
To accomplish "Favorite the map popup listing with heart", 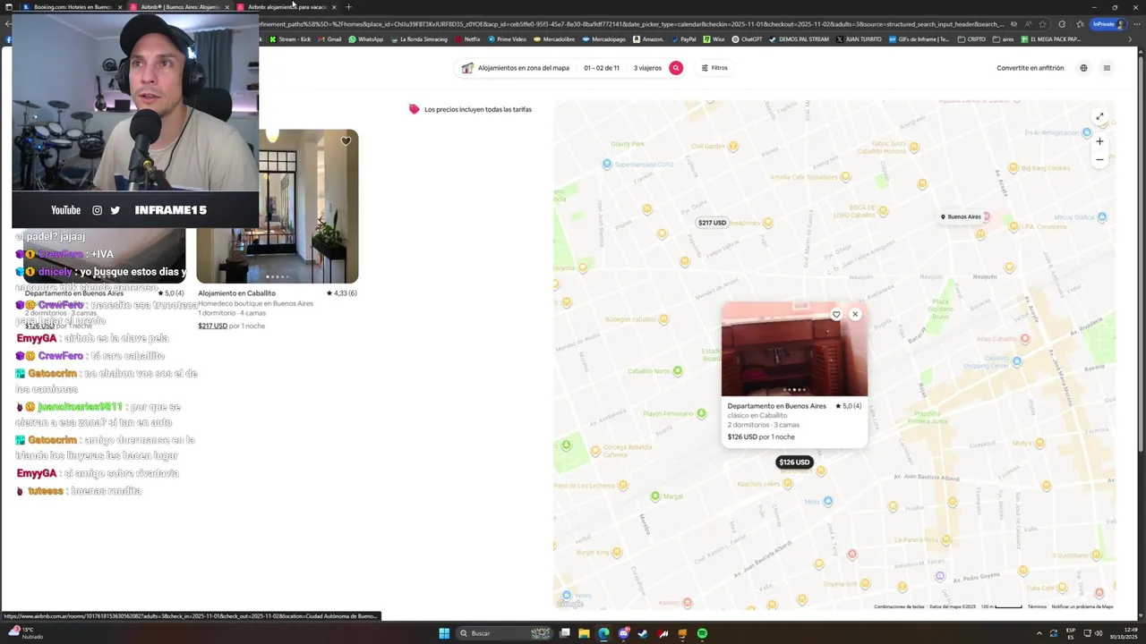I will pos(836,314).
